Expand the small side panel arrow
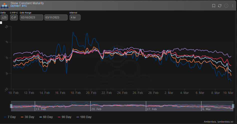This screenshot has height=124, width=237. click(x=1, y=23)
